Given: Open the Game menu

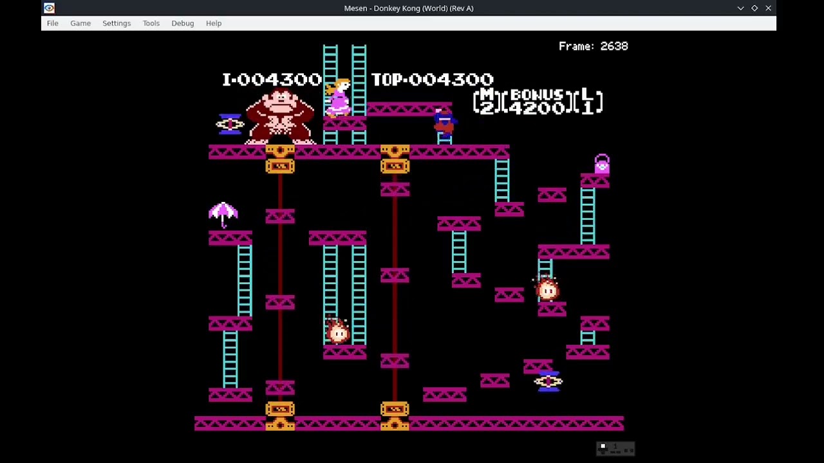Looking at the screenshot, I should pos(80,23).
